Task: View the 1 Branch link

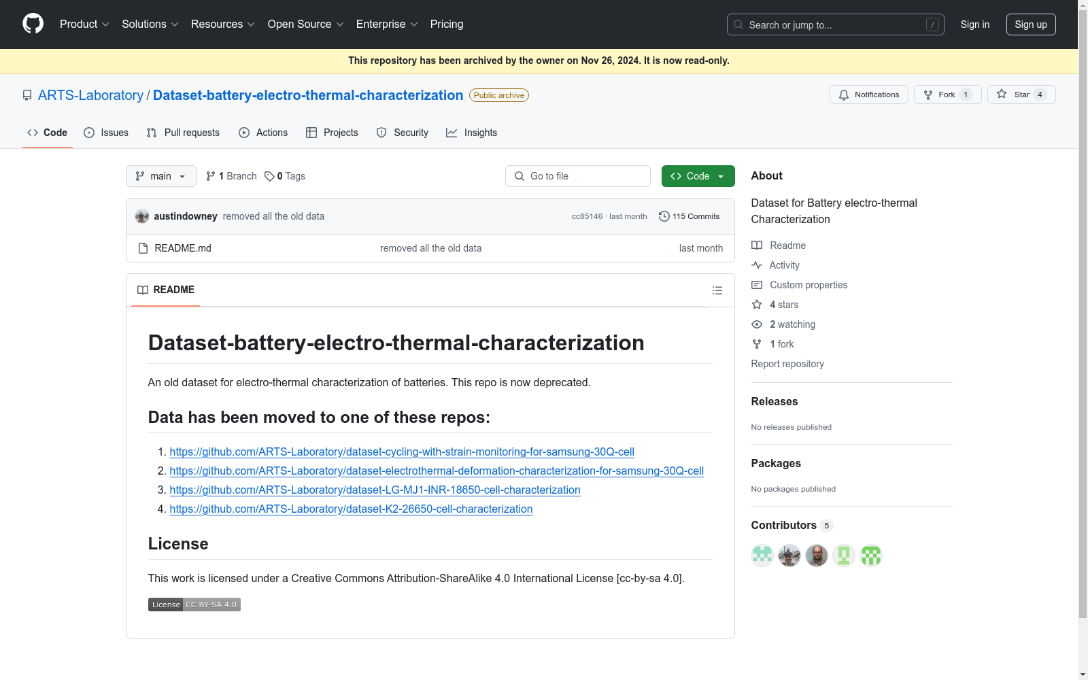Action: pos(231,176)
